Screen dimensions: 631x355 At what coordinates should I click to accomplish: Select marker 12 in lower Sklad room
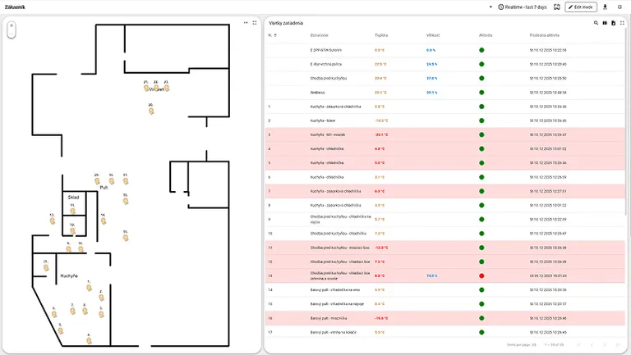click(72, 230)
